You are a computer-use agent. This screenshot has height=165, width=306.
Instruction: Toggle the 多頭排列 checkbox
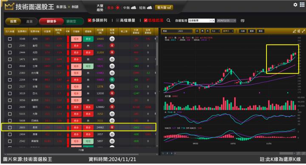(x=90, y=20)
